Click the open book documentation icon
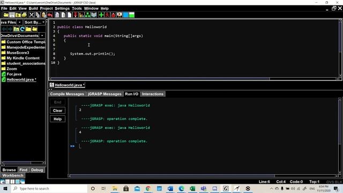 [x=94, y=15]
